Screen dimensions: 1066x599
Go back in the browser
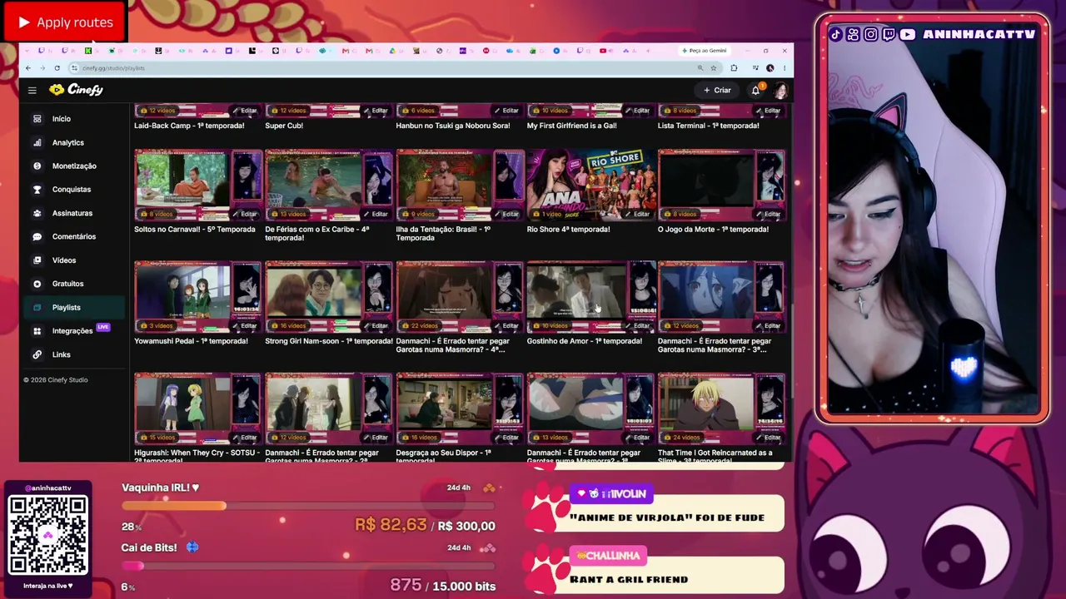click(x=27, y=68)
